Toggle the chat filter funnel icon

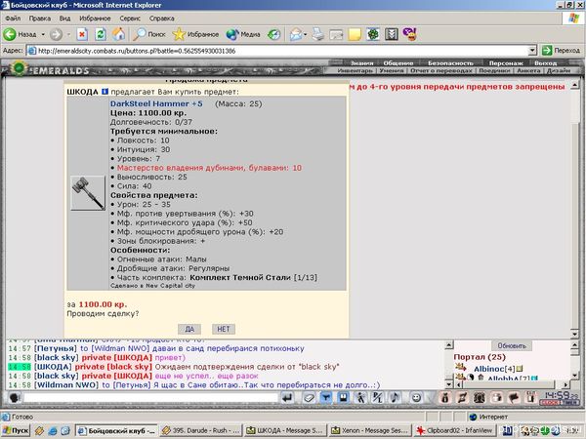tap(326, 398)
